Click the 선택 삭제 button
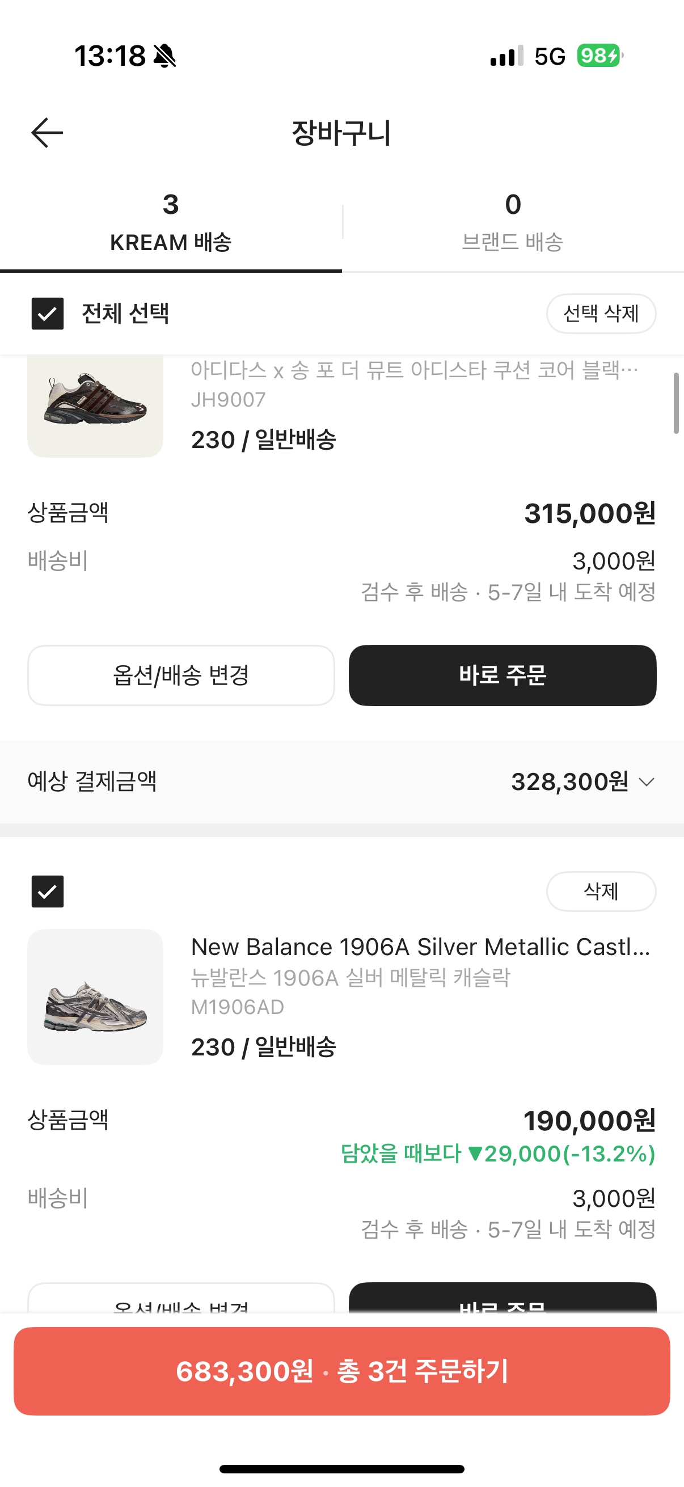The height and width of the screenshot is (1487, 684). [601, 314]
